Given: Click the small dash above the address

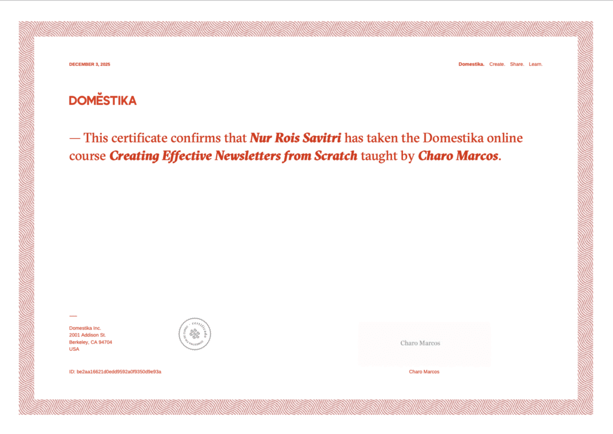Looking at the screenshot, I should 73,316.
